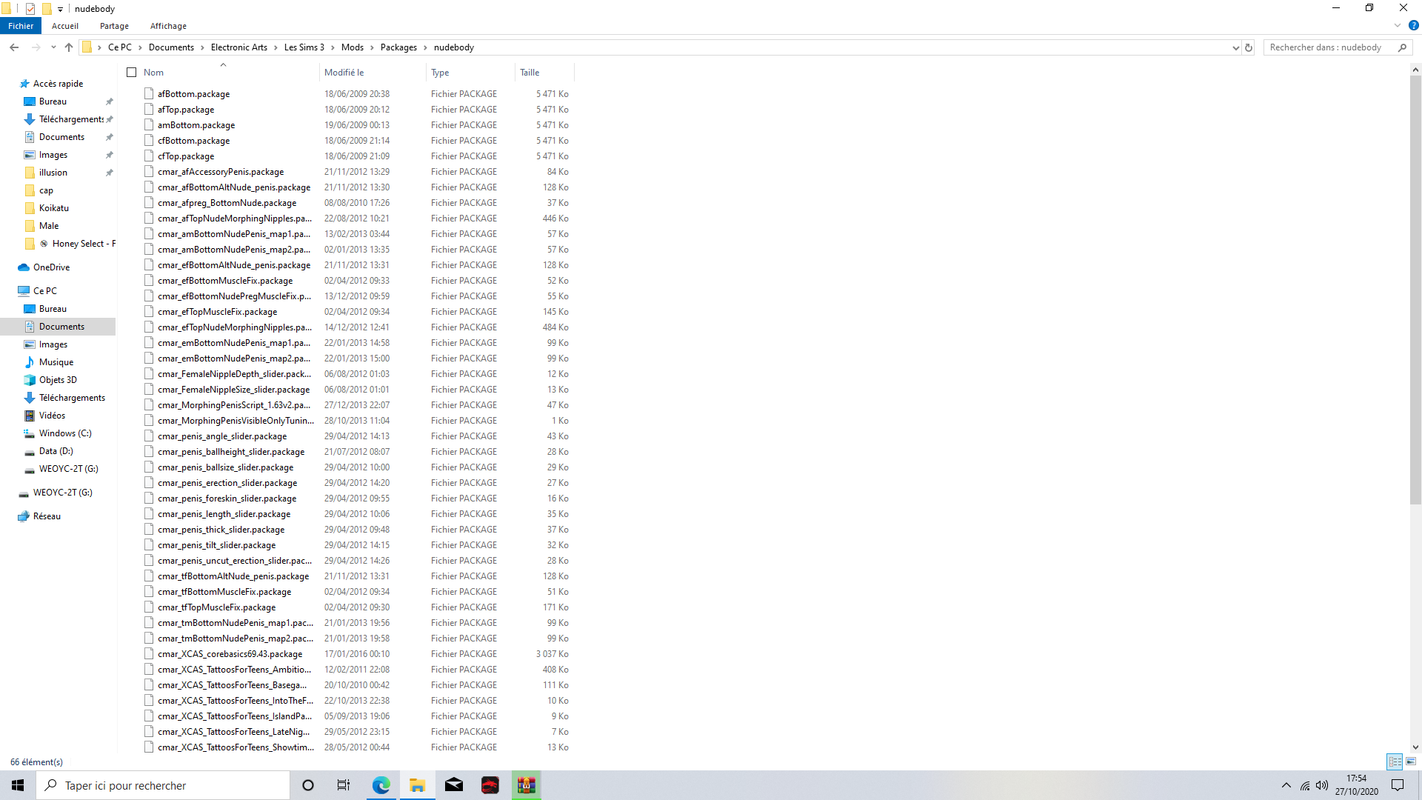Viewport: 1422px width, 800px height.
Task: Expand the ribbon with the chevron
Action: (x=1398, y=26)
